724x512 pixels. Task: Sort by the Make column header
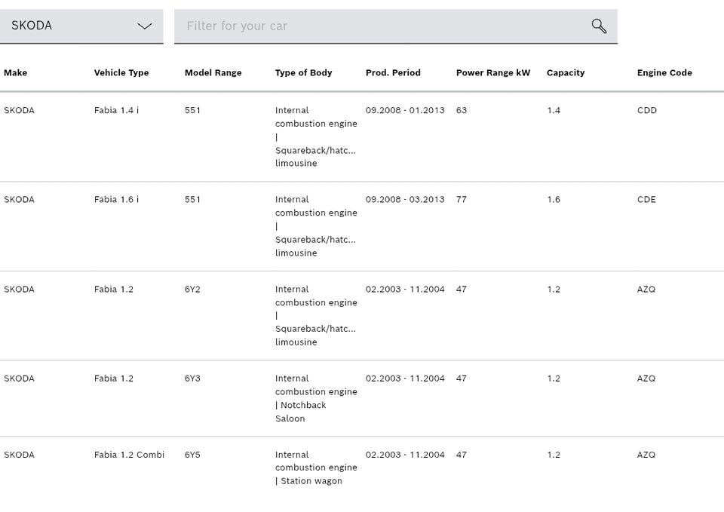(x=15, y=73)
